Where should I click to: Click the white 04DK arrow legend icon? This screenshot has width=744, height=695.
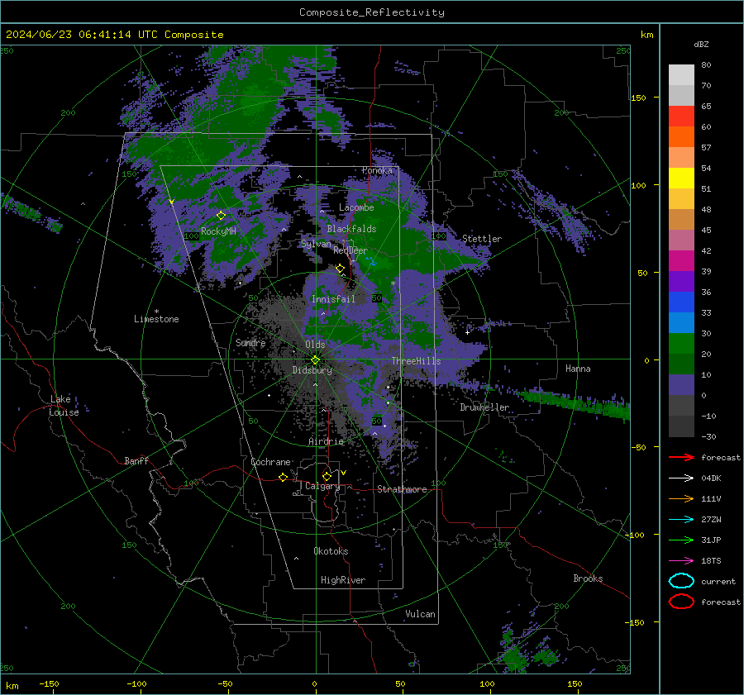pos(681,478)
